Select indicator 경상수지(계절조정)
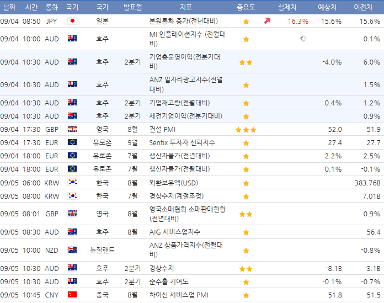 click(177, 196)
